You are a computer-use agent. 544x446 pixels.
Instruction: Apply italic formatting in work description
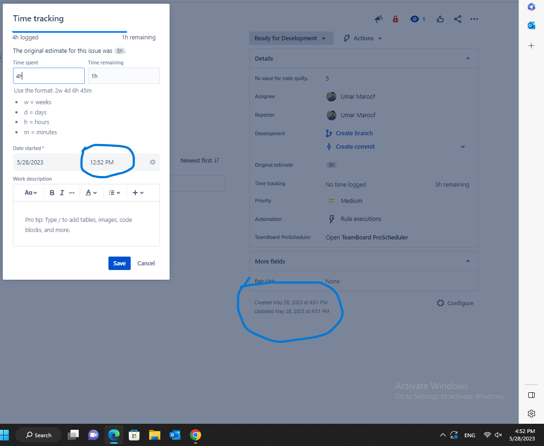(62, 192)
